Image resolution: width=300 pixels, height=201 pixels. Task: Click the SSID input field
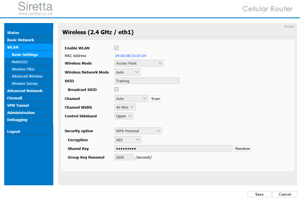click(147, 81)
